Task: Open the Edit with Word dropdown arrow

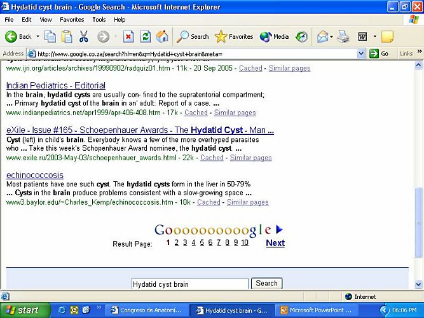Action: pyautogui.click(x=375, y=36)
